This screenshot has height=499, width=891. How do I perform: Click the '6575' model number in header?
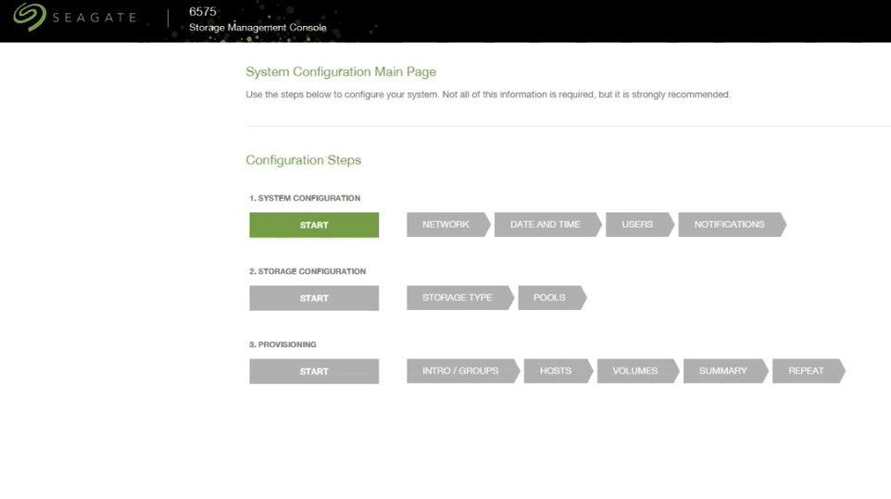click(x=202, y=11)
